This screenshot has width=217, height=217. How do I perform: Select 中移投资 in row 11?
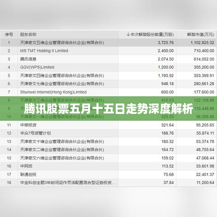[28, 125]
